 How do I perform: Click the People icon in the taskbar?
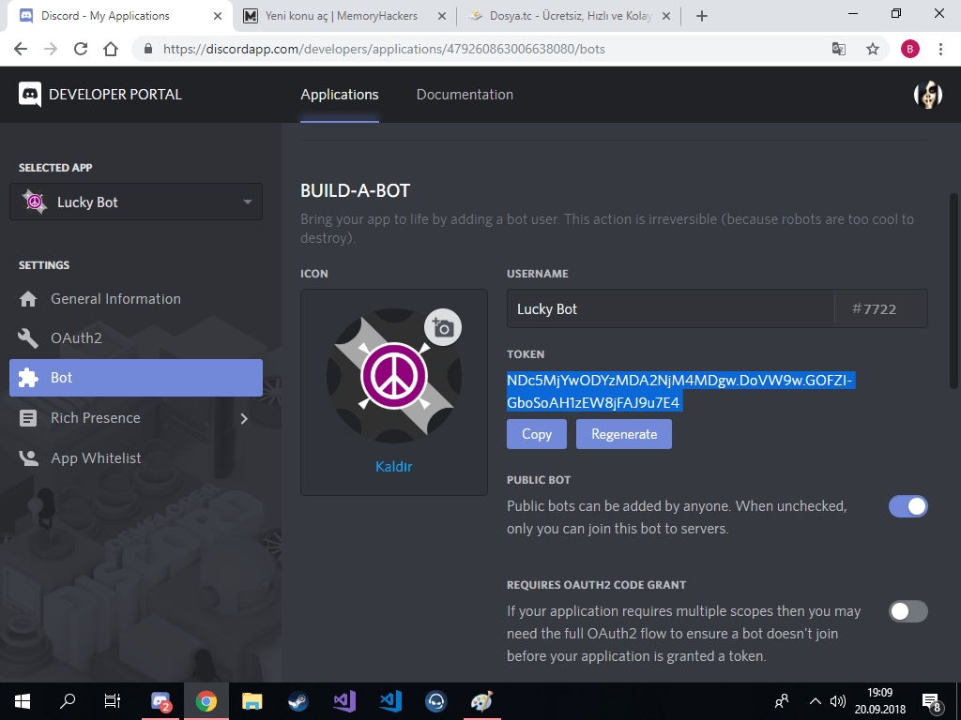[782, 701]
